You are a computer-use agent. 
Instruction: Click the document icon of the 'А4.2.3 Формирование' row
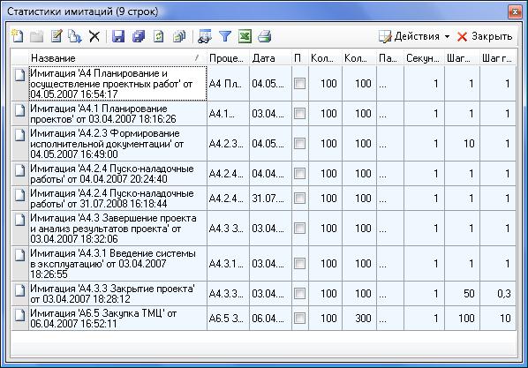20,135
